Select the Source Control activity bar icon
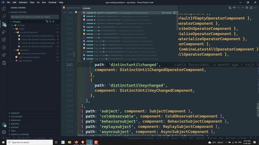 click(x=4, y=24)
